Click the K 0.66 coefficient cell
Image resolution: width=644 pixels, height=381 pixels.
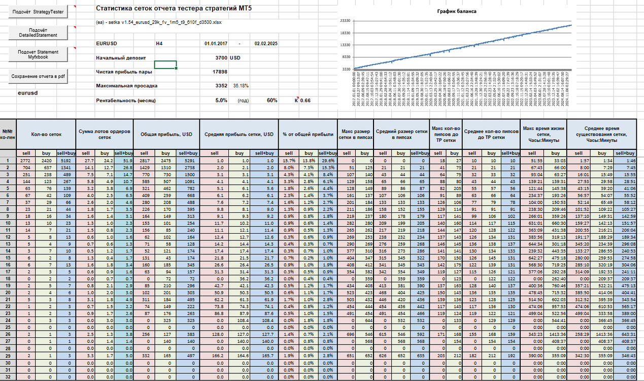[302, 101]
